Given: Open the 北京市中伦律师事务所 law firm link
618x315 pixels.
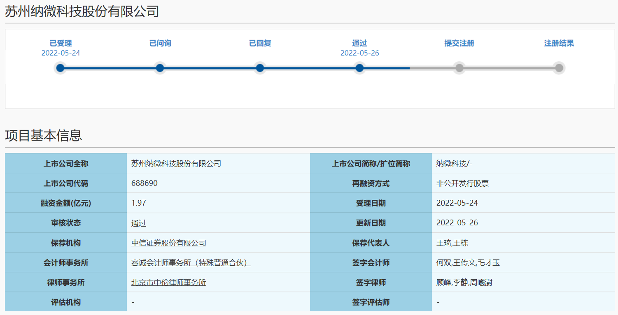Looking at the screenshot, I should (x=169, y=283).
